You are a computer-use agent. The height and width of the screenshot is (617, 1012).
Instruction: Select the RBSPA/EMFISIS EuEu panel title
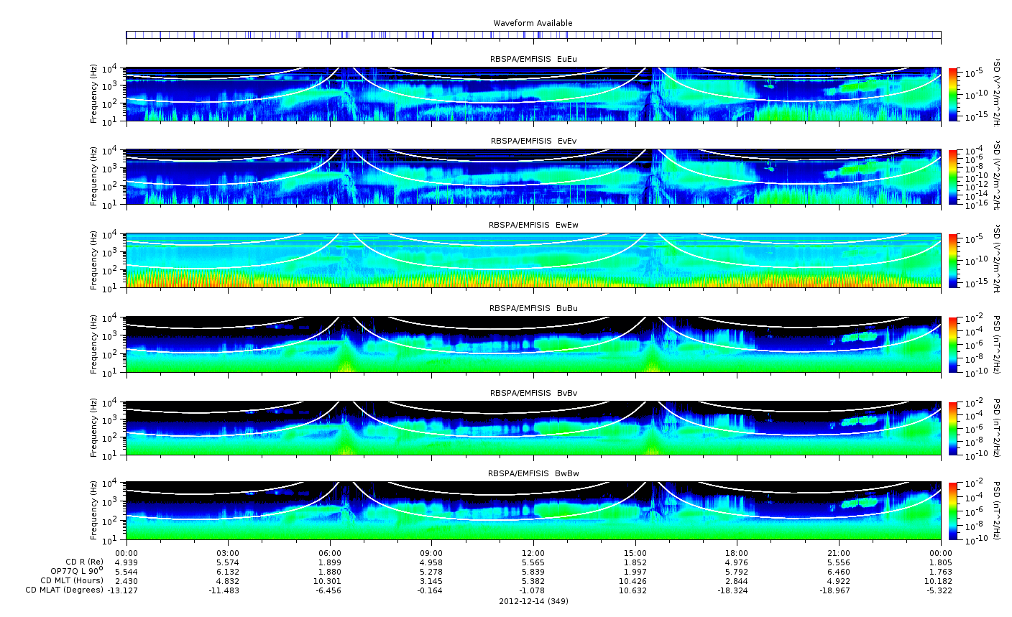coord(533,58)
